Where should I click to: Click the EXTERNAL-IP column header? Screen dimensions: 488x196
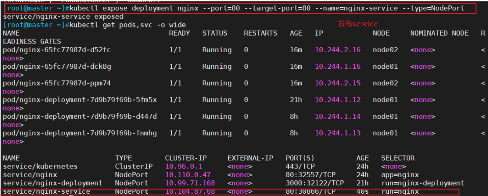[250, 158]
